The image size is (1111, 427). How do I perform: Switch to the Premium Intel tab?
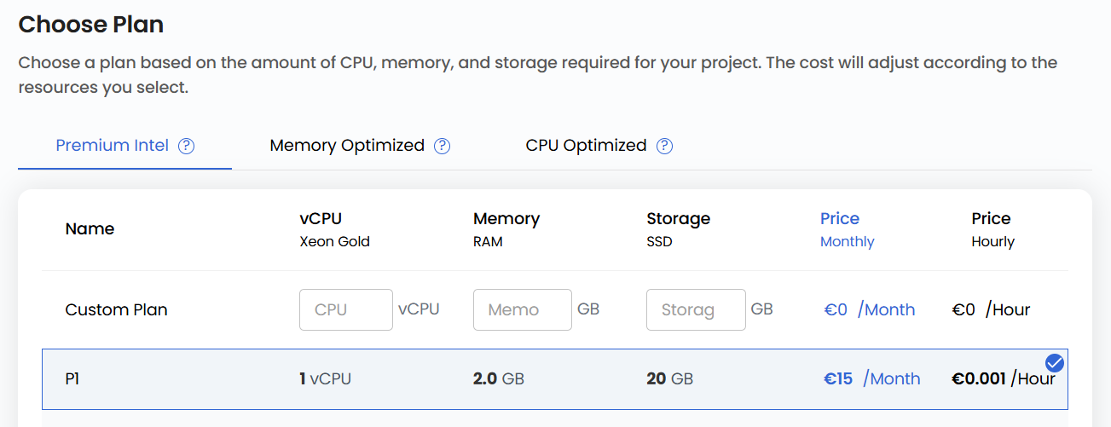[113, 146]
